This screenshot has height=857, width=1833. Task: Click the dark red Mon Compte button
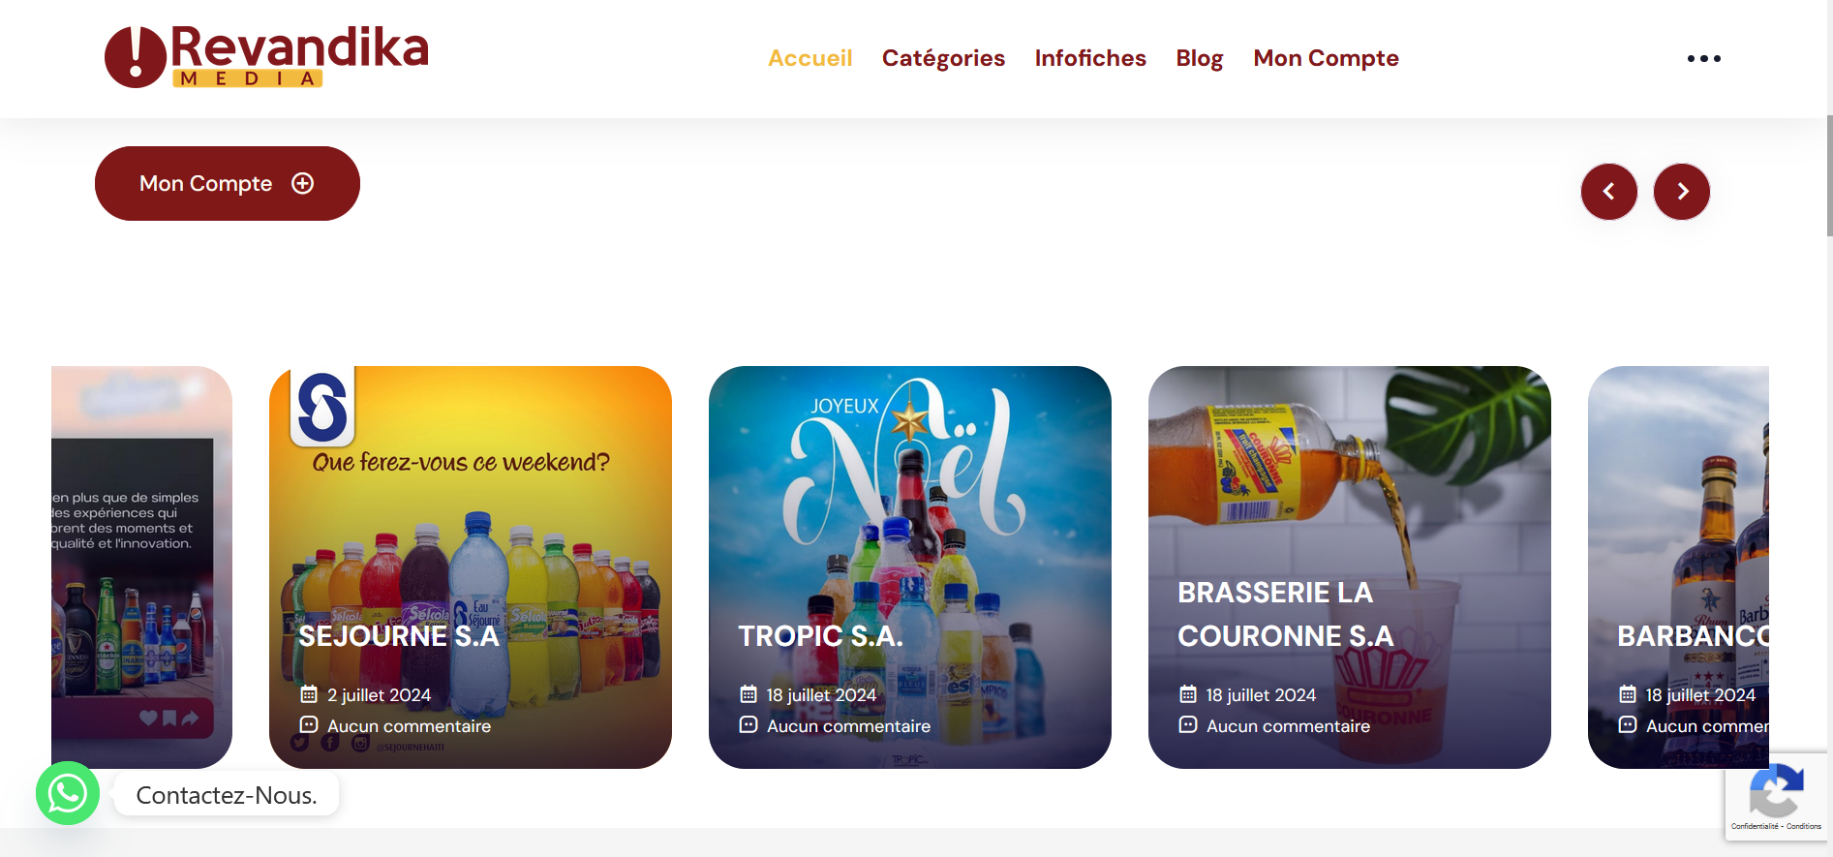pyautogui.click(x=228, y=183)
